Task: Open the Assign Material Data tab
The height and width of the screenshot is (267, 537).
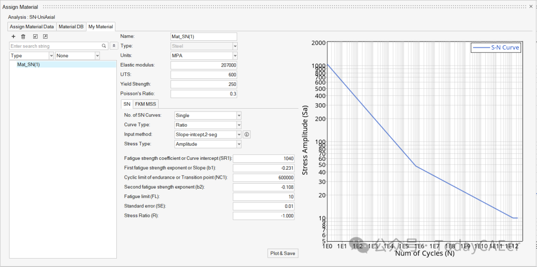Action: click(x=32, y=27)
